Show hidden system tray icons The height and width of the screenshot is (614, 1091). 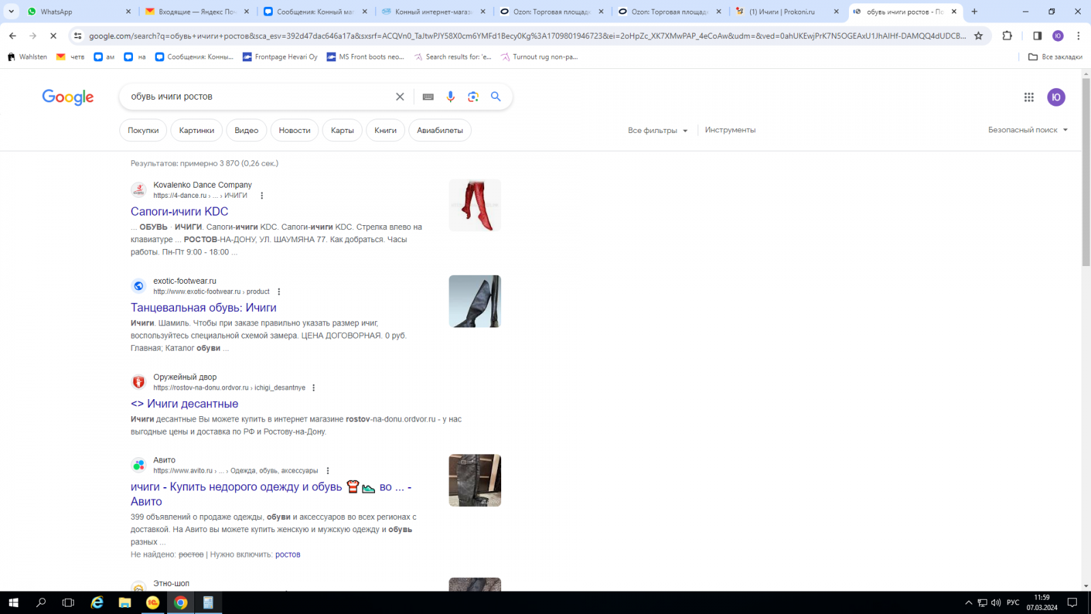pyautogui.click(x=968, y=602)
